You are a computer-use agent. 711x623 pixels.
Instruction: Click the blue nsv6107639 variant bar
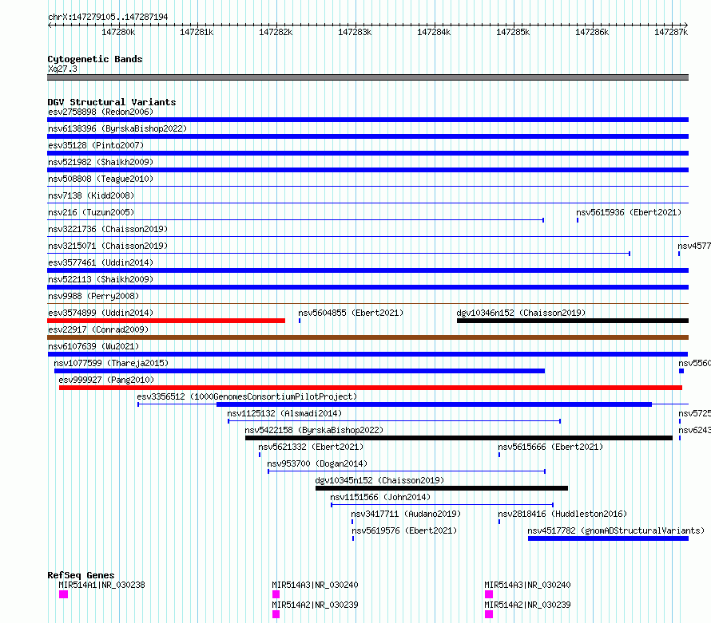367,354
